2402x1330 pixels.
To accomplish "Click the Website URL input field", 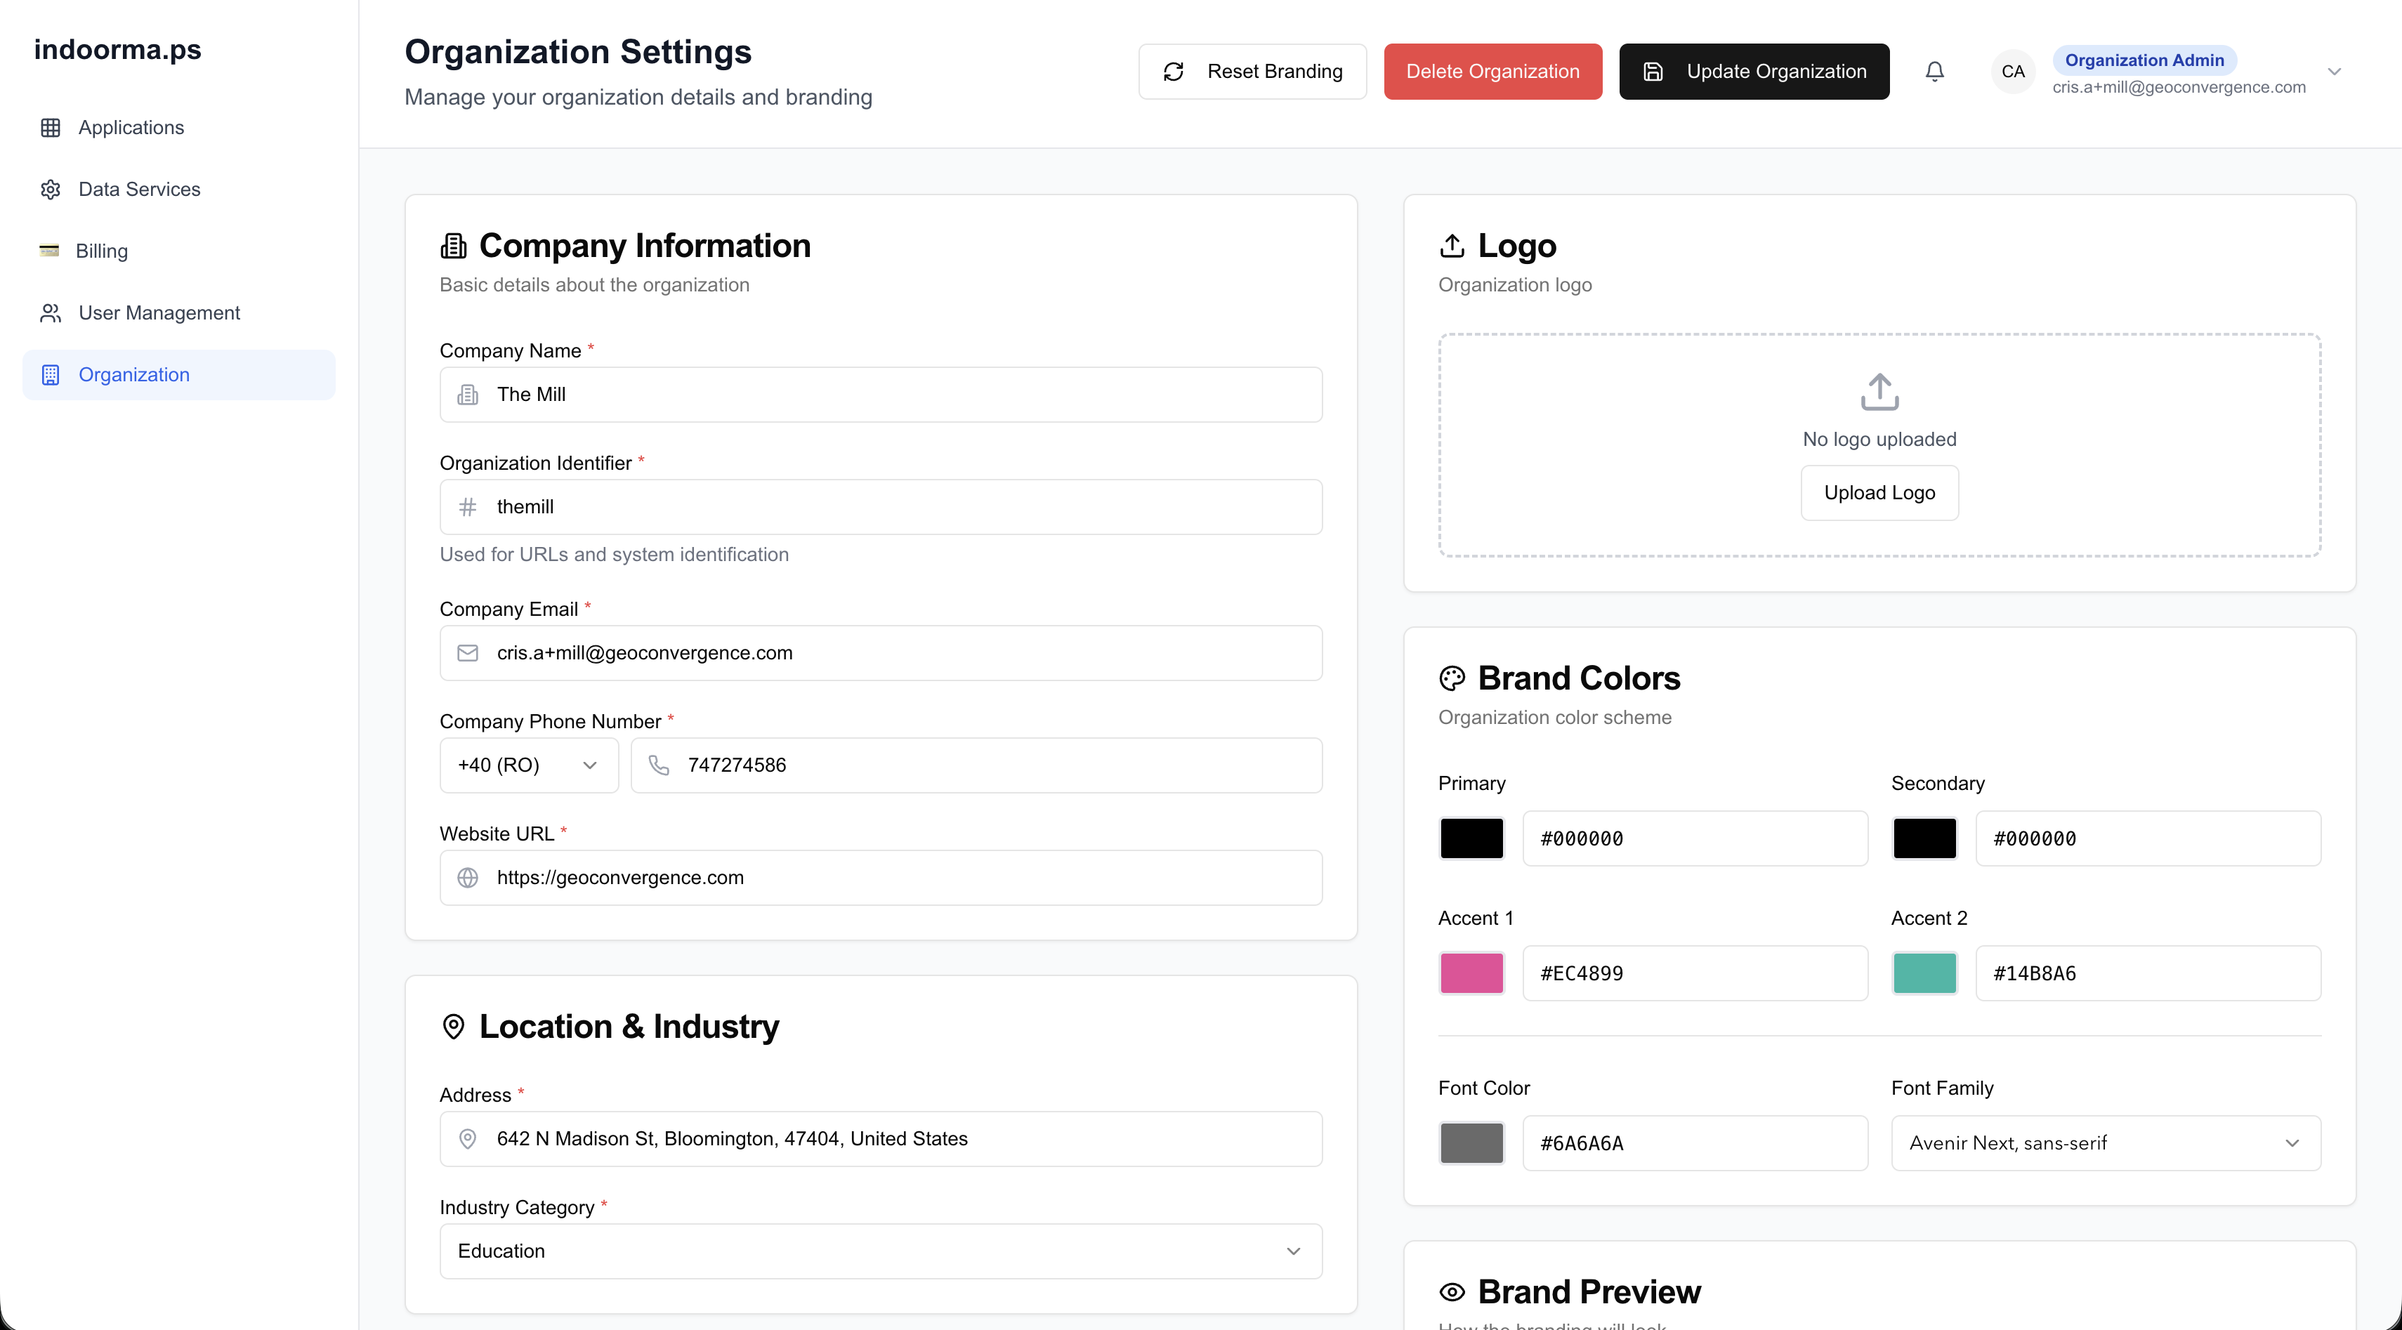I will 881,878.
